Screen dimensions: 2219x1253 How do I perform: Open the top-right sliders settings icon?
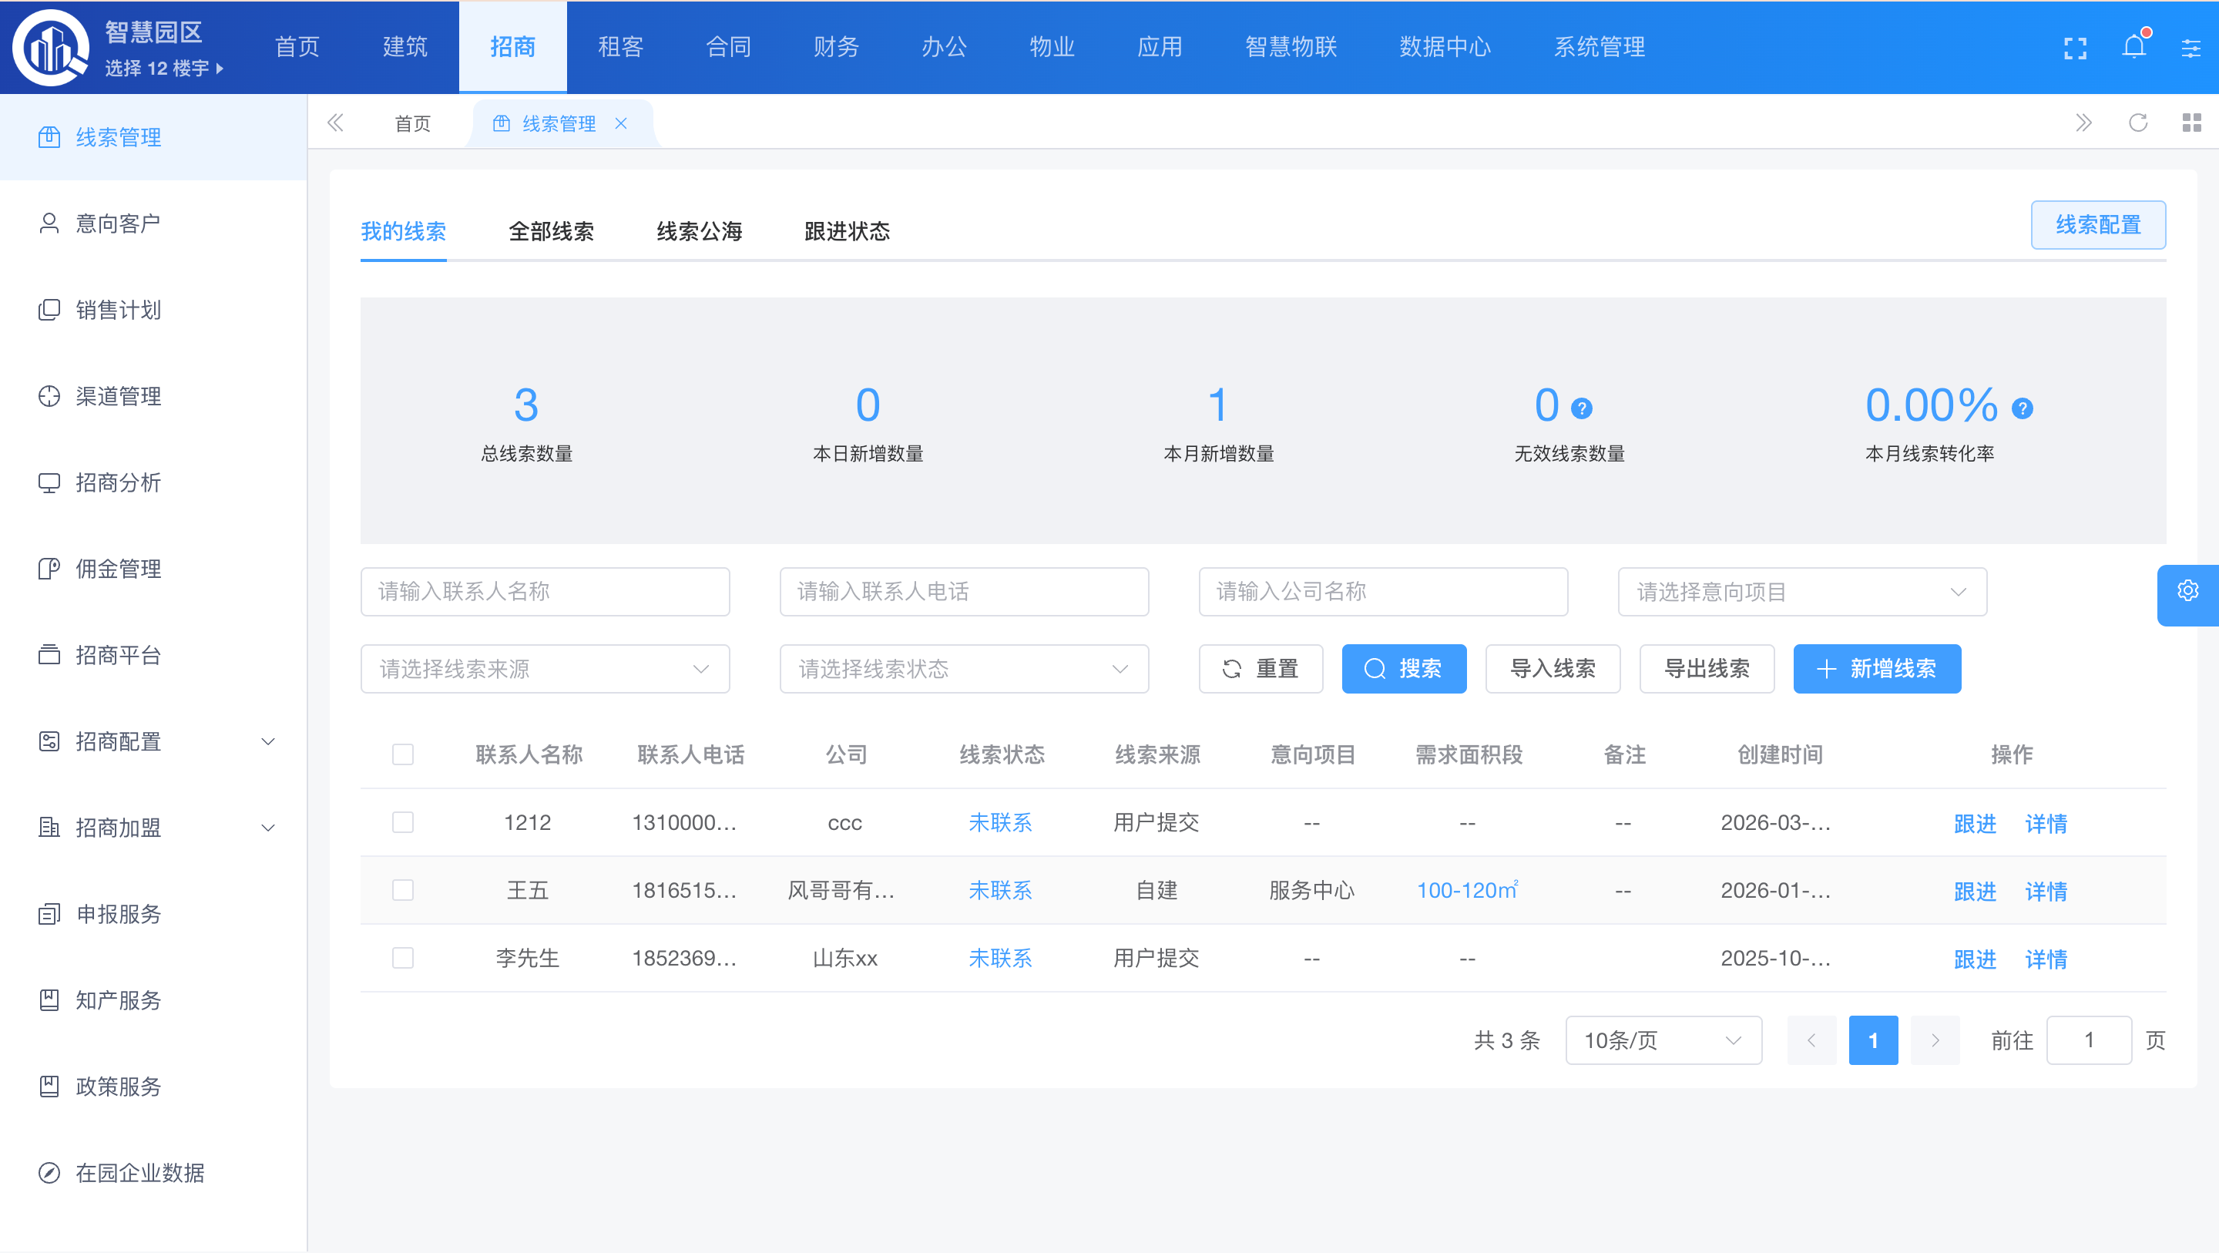(x=2190, y=49)
